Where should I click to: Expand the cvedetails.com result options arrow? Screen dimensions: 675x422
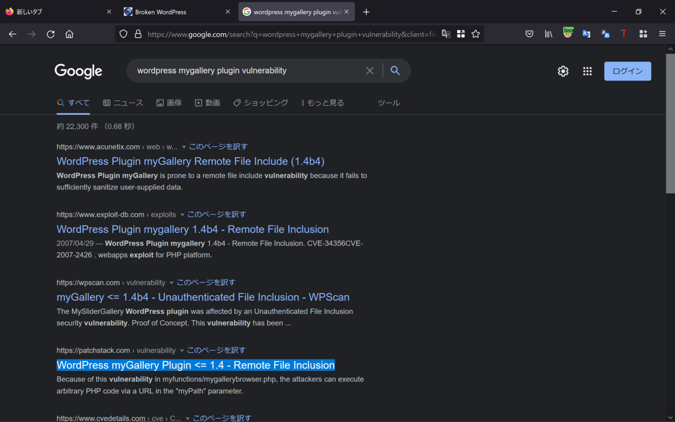[x=187, y=419]
